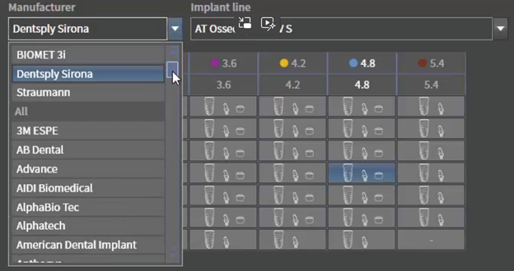This screenshot has height=271, width=514.
Task: Select the first implant in 5.4 column
Action: pos(431,106)
